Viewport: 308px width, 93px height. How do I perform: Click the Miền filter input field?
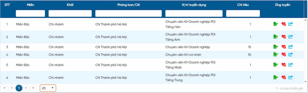click(30, 13)
